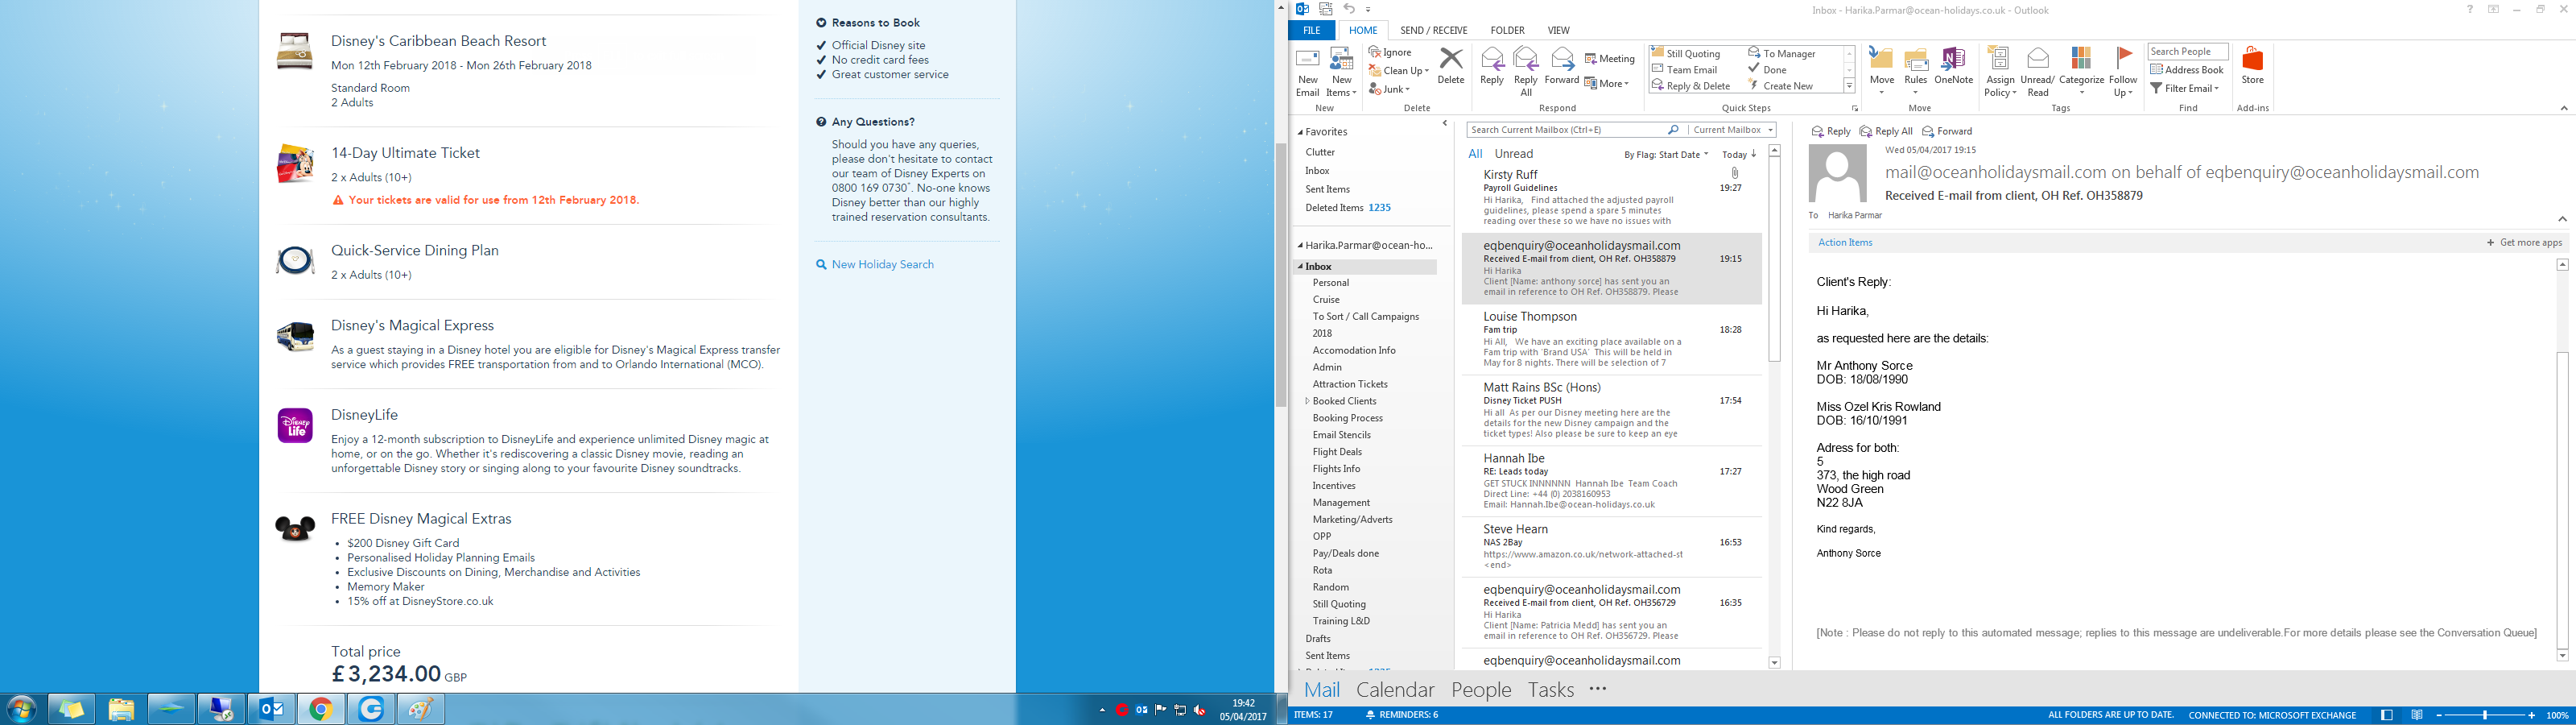Click the Outlook icon in the Windows taskbar
Image resolution: width=2576 pixels, height=725 pixels.
(271, 710)
